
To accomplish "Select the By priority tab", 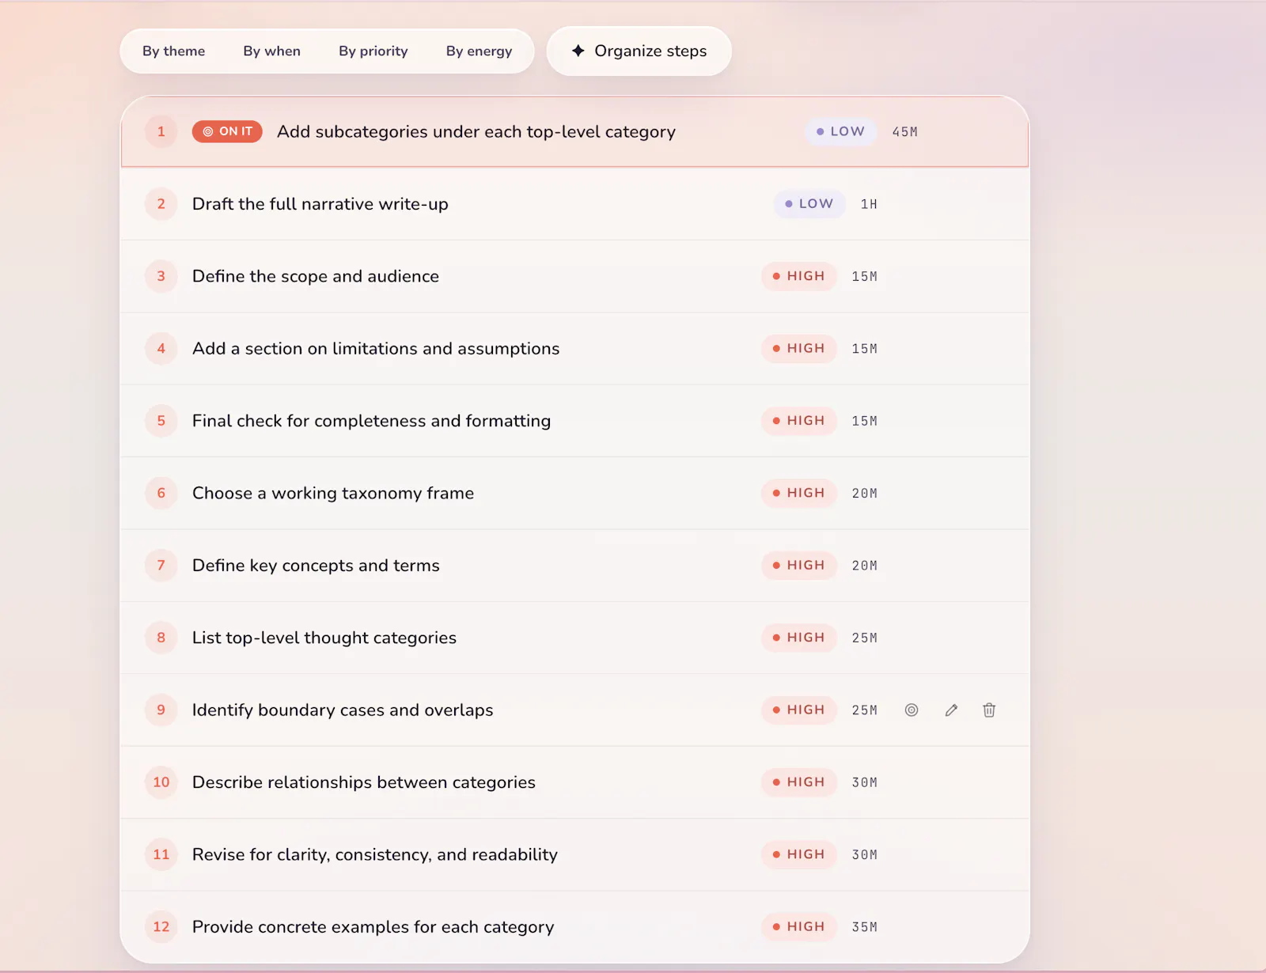I will [373, 51].
